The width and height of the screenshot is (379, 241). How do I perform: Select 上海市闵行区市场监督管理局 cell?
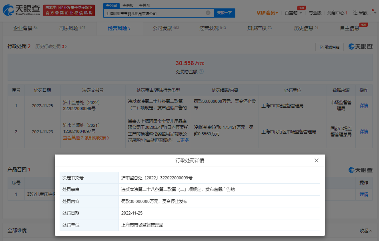289,132
